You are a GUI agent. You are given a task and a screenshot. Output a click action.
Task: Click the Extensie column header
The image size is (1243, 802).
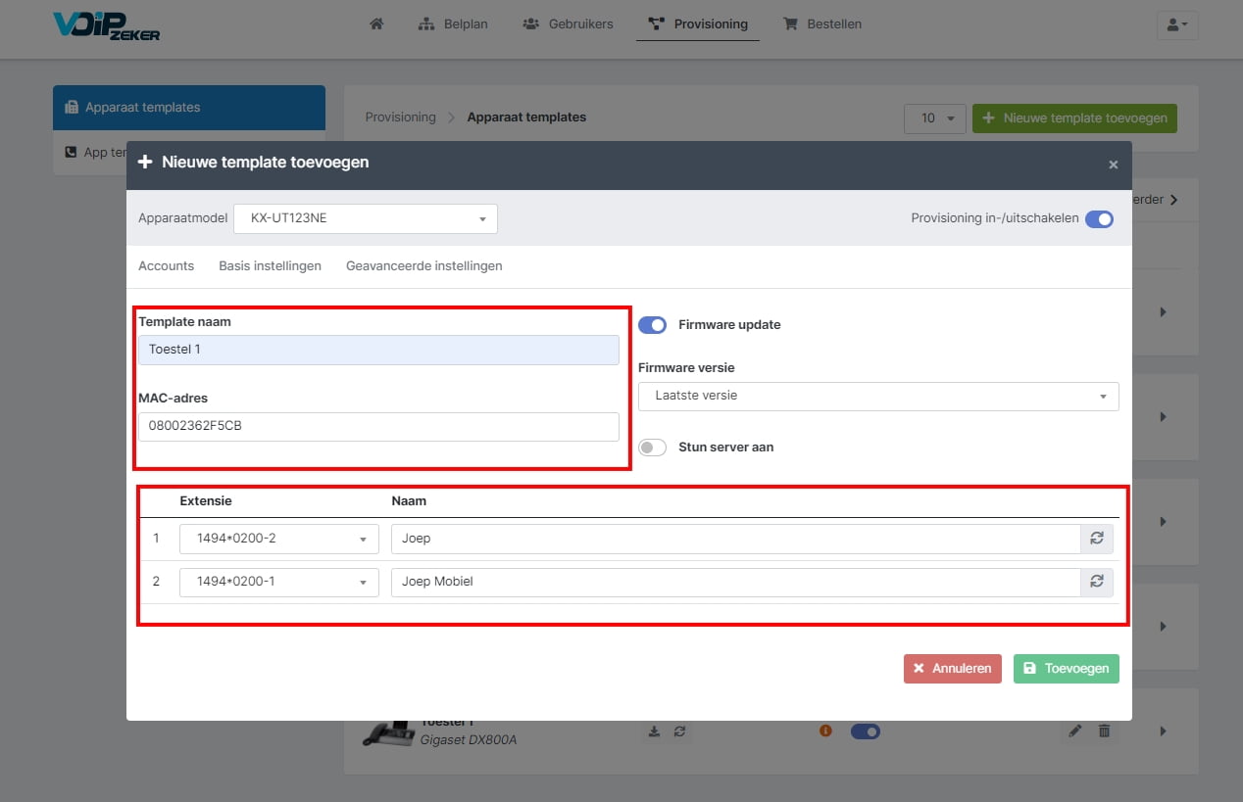click(x=206, y=500)
